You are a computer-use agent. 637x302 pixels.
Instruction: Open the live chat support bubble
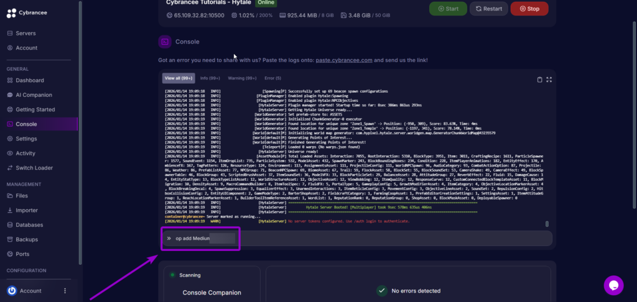(613, 285)
